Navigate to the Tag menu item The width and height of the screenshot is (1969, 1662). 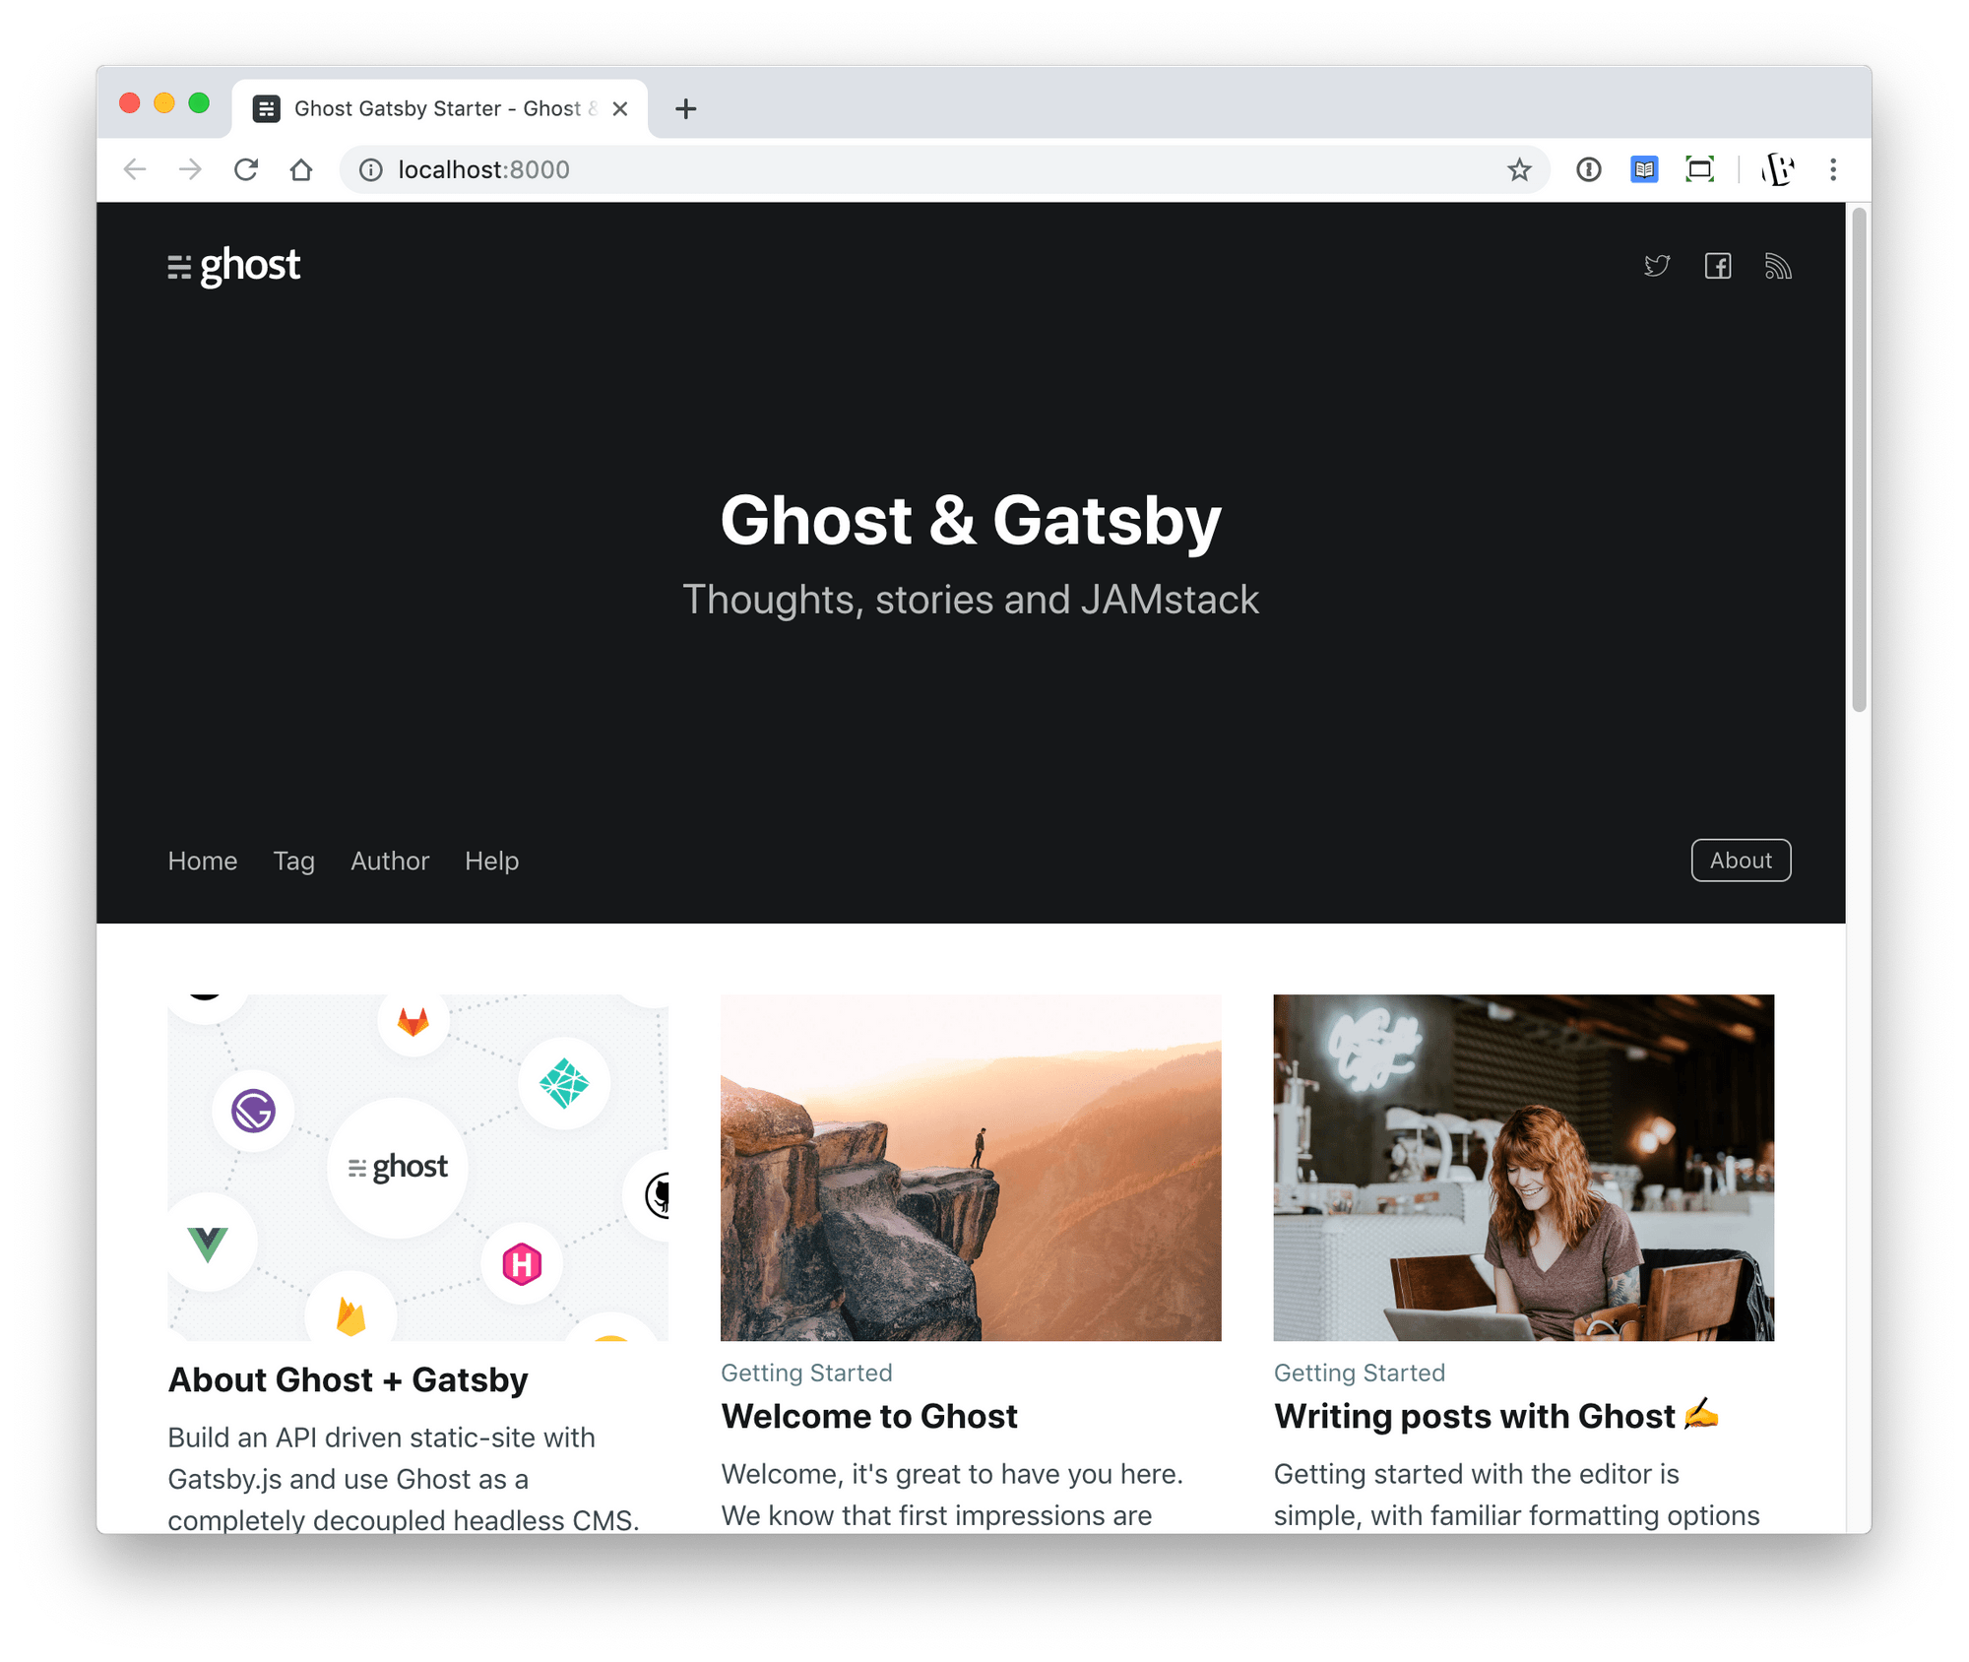(293, 861)
